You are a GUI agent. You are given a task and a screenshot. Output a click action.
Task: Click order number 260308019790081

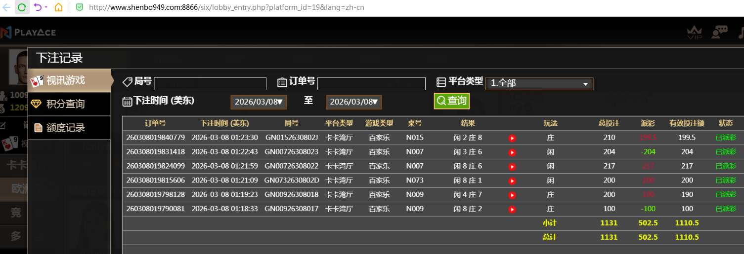pos(156,209)
